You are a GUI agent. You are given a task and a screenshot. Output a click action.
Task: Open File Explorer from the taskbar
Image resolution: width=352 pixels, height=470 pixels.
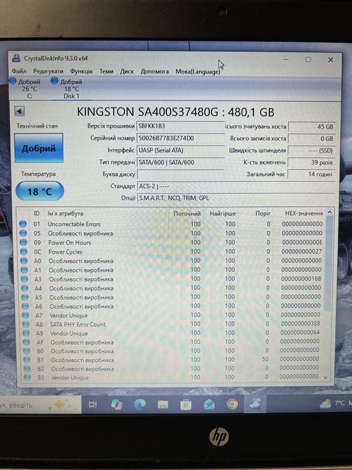click(x=162, y=405)
